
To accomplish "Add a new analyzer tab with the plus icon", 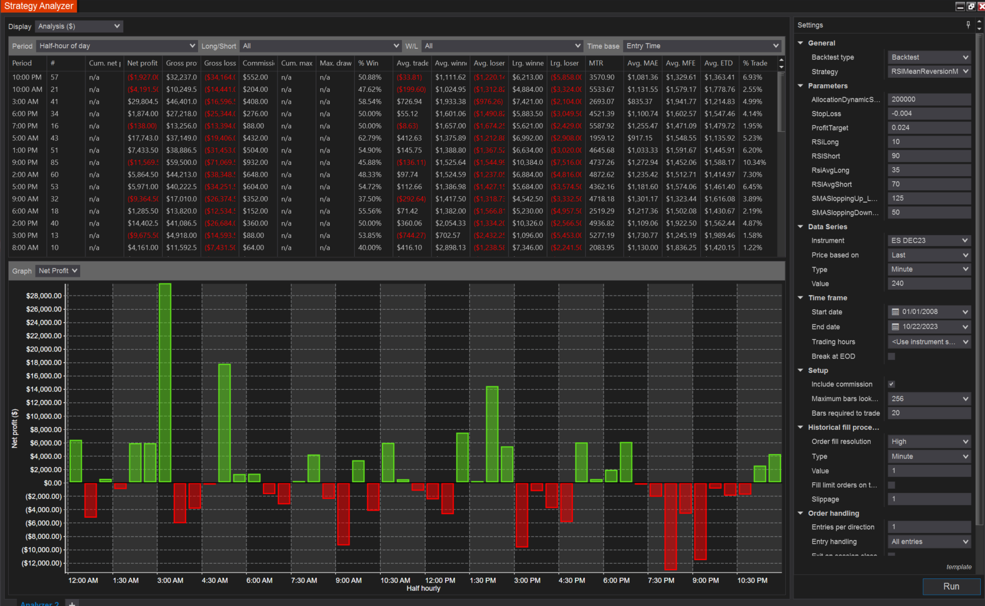I will [x=72, y=603].
